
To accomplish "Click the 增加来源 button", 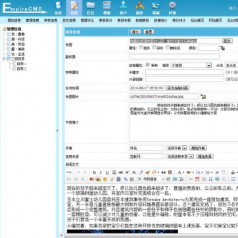I will (205, 156).
